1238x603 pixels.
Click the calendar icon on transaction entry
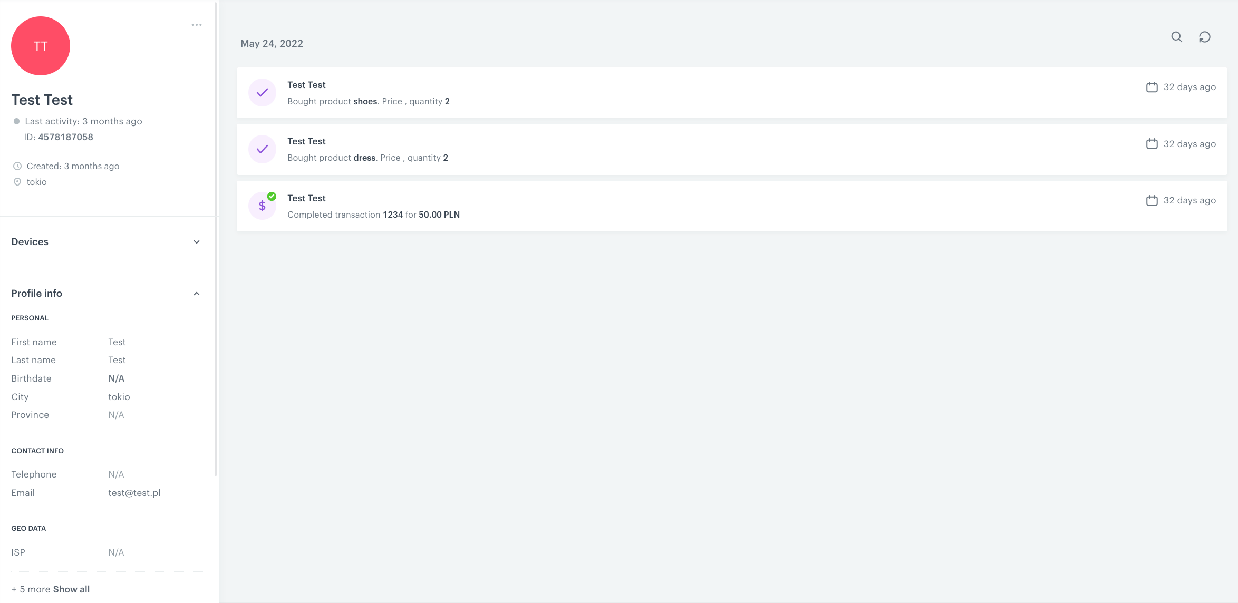pyautogui.click(x=1152, y=200)
